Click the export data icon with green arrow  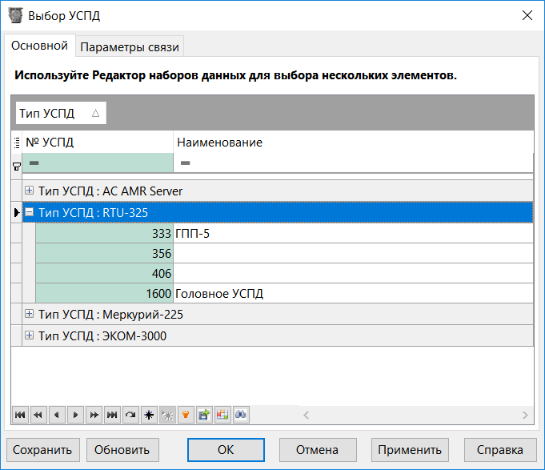204,415
